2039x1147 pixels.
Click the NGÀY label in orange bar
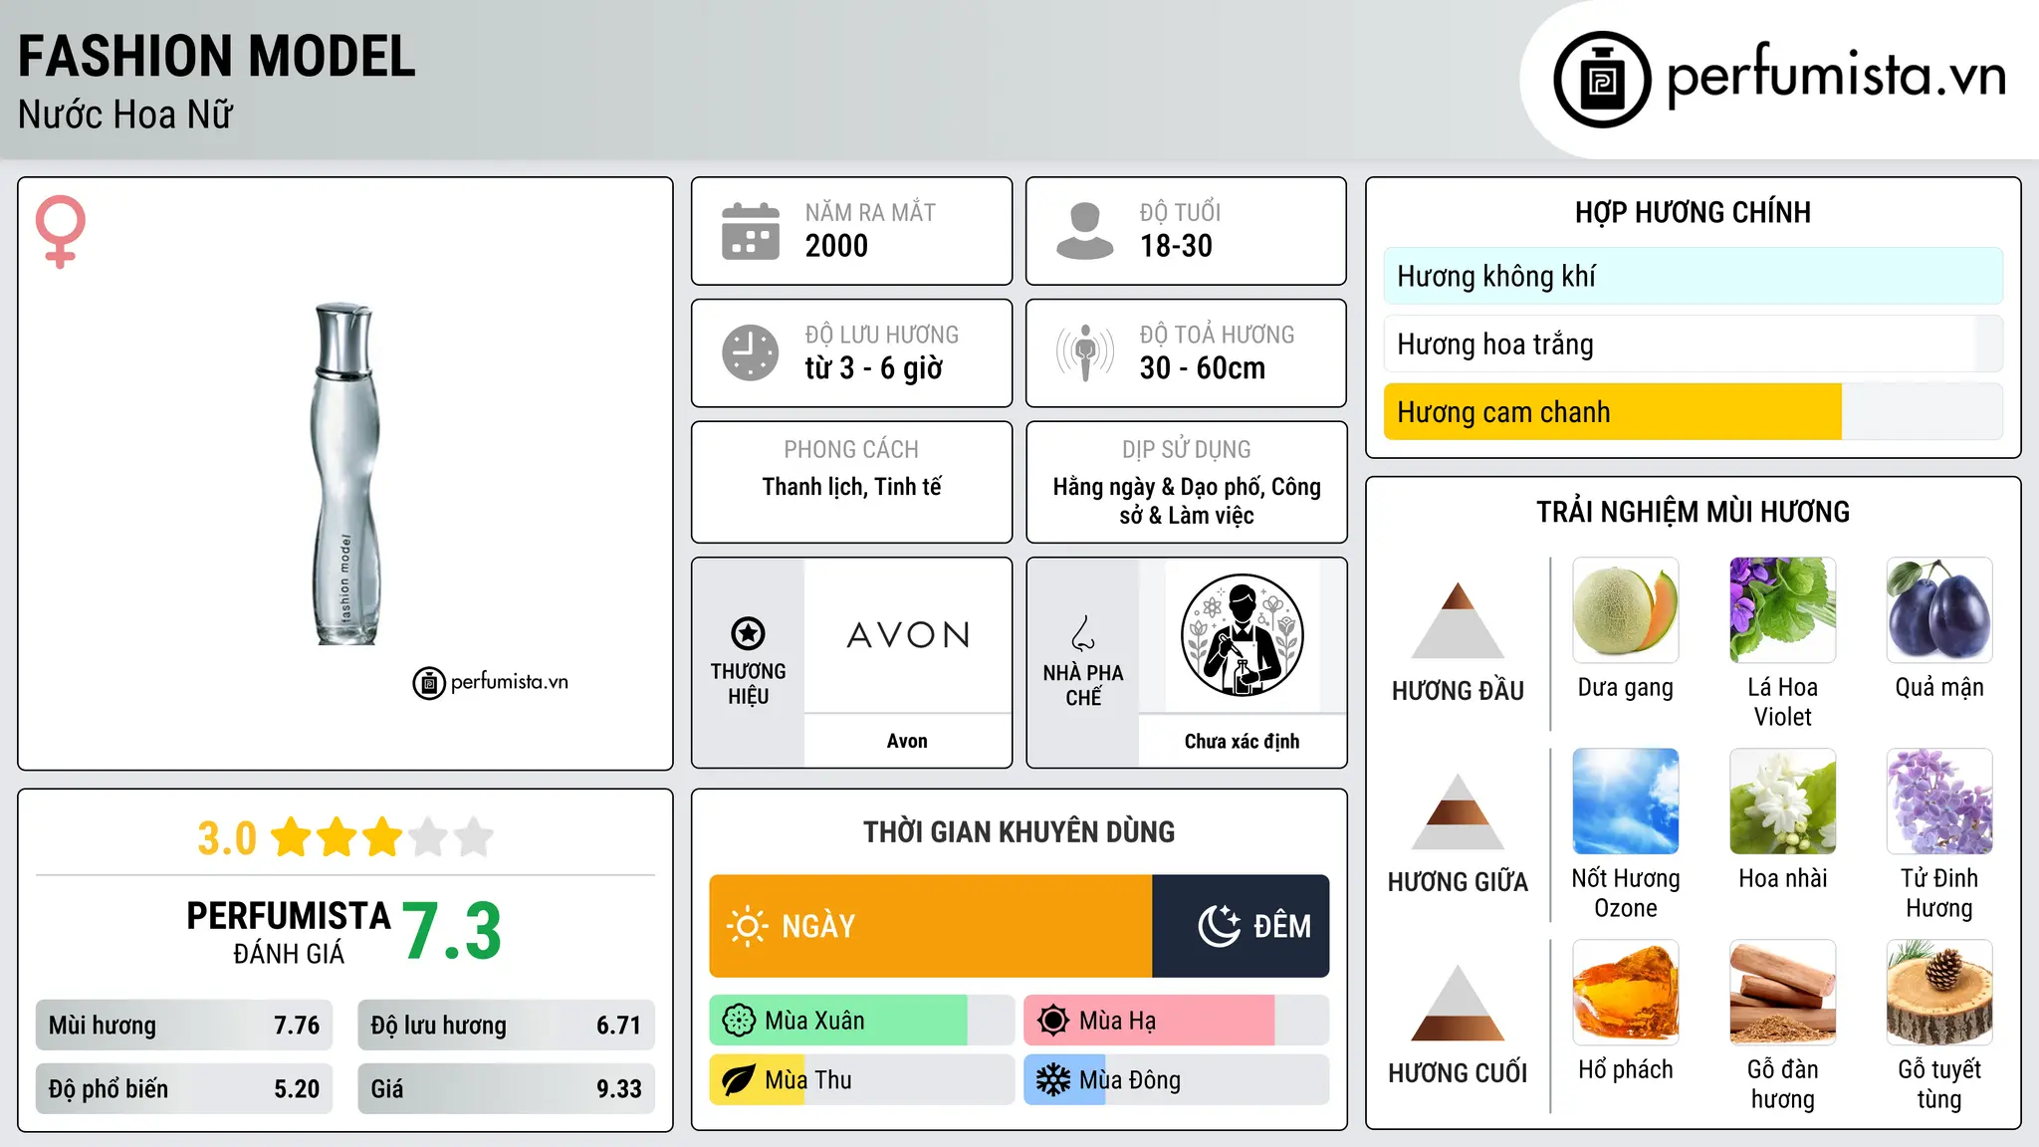pos(818,926)
